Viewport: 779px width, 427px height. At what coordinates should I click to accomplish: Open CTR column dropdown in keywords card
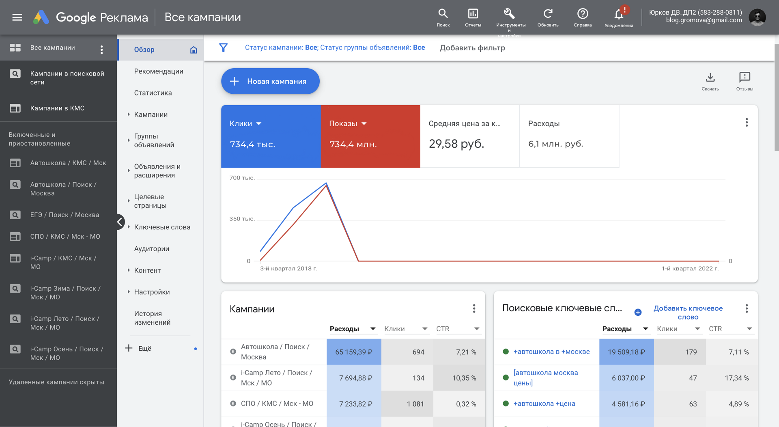click(749, 329)
